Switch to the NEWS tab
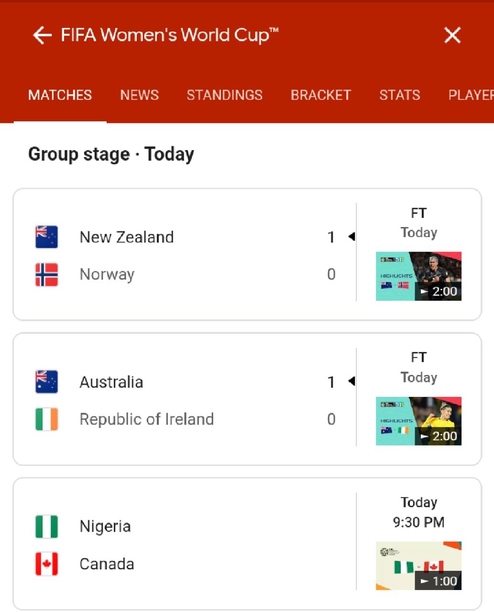 click(x=139, y=95)
